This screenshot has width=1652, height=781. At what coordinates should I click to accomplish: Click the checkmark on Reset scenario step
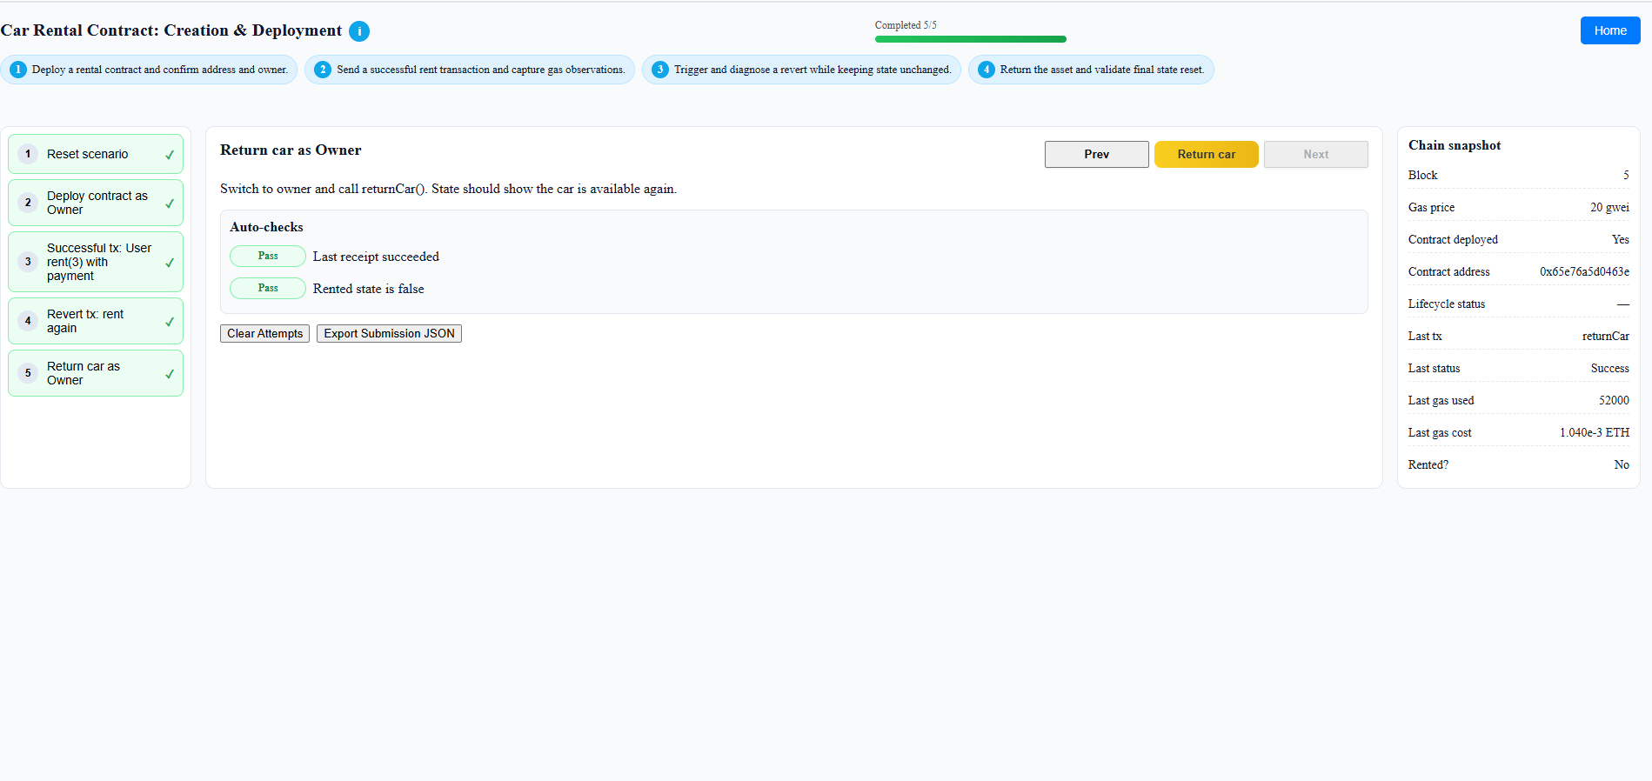pyautogui.click(x=170, y=155)
